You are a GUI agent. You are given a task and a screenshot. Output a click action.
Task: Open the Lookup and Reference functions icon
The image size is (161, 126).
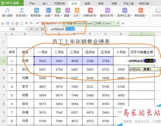coord(108,11)
